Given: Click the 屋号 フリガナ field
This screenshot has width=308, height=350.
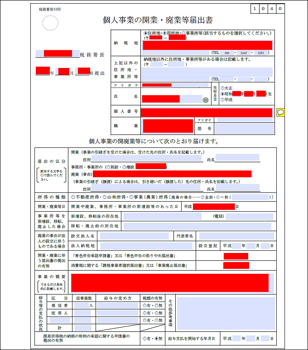Looking at the screenshot, I should tap(245, 120).
